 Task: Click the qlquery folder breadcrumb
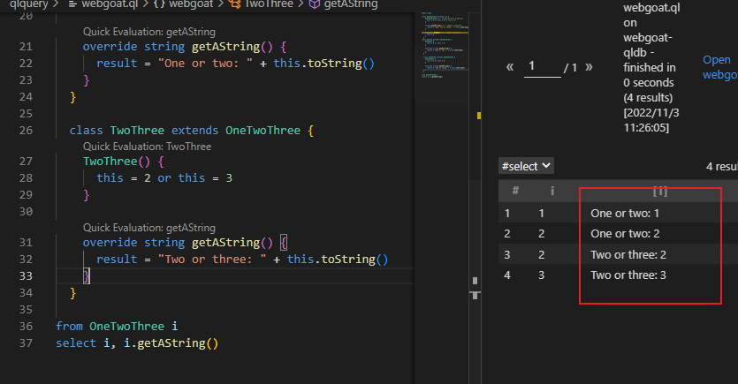[28, 4]
